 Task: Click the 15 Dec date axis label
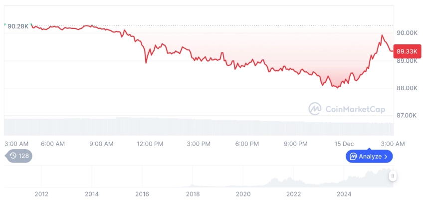coord(344,144)
